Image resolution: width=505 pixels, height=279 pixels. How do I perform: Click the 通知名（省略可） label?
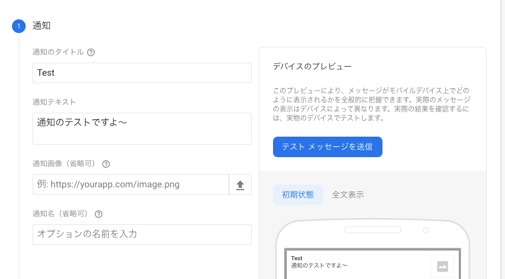point(62,214)
